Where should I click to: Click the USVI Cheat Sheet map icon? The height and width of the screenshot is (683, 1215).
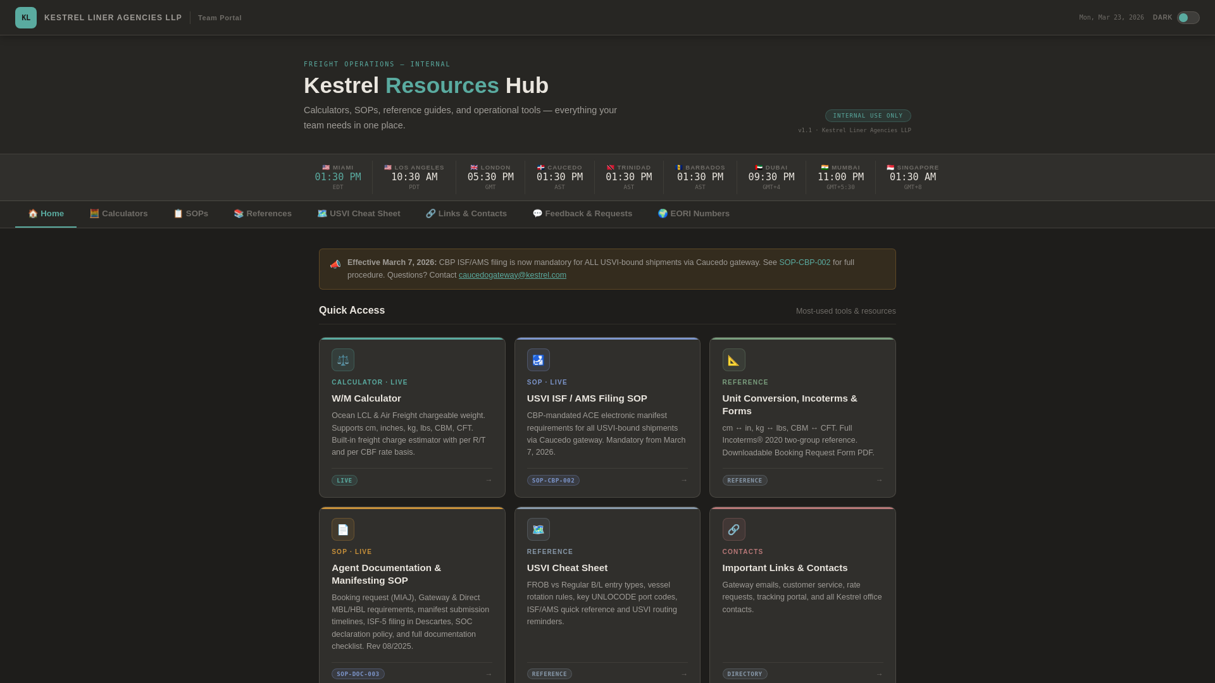[x=539, y=529]
